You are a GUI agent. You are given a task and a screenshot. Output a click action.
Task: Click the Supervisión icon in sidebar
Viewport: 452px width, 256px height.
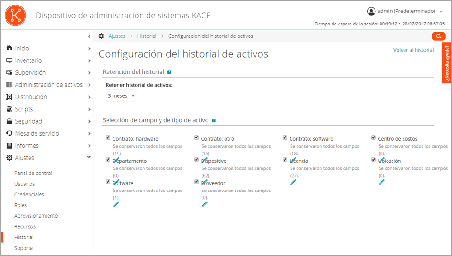[x=10, y=72]
